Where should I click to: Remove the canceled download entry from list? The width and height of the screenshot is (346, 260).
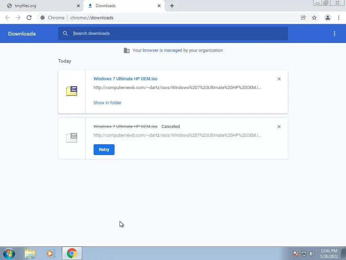279,127
